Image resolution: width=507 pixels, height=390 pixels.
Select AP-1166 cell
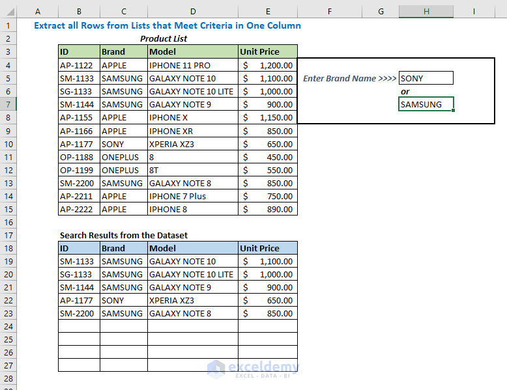pos(80,131)
